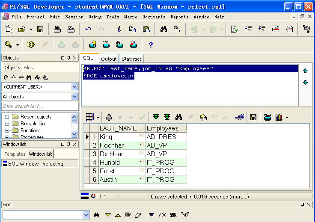
Task: Click the Log on key icon
Action: click(x=8, y=44)
